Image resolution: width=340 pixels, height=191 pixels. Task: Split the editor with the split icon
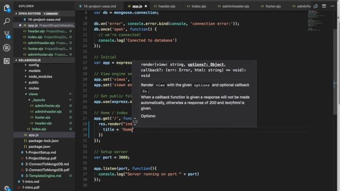pos(324,6)
